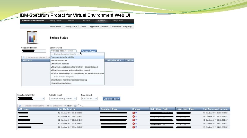Viewport: 247px width, 138px height.
Task: Click last successful backup 00:52:53 BST cell
Action: pyautogui.click(x=215, y=120)
